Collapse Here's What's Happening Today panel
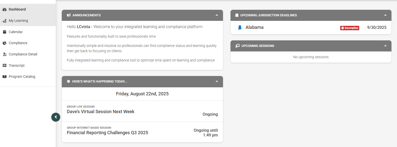The width and height of the screenshot is (397, 147). pos(217,82)
